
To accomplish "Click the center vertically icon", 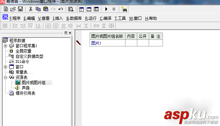I will (56, 26).
